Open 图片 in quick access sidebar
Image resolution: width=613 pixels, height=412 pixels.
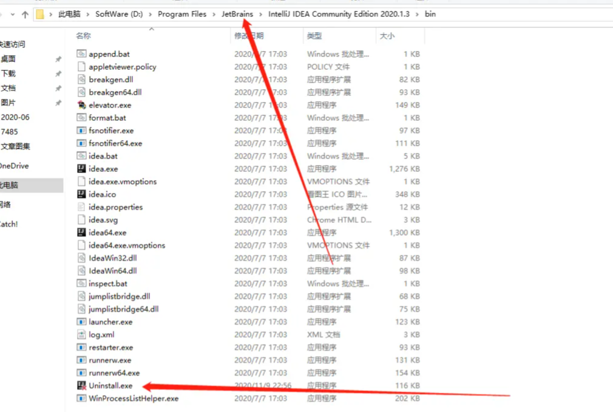8,103
